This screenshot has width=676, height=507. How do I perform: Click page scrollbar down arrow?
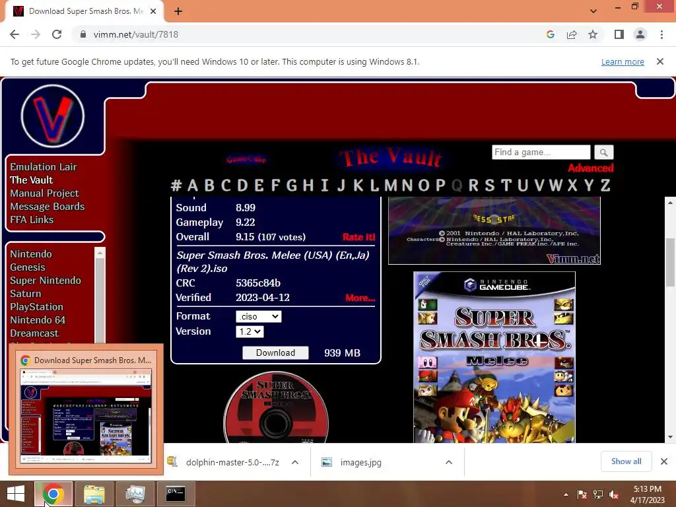tap(670, 437)
